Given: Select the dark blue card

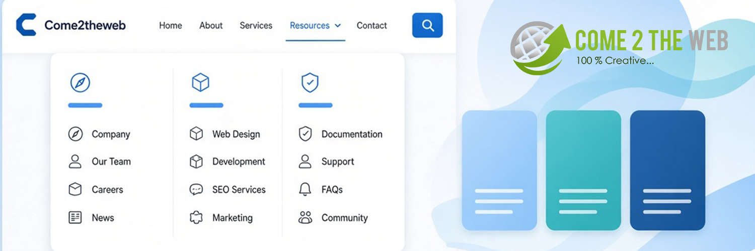Looking at the screenshot, I should [x=667, y=171].
